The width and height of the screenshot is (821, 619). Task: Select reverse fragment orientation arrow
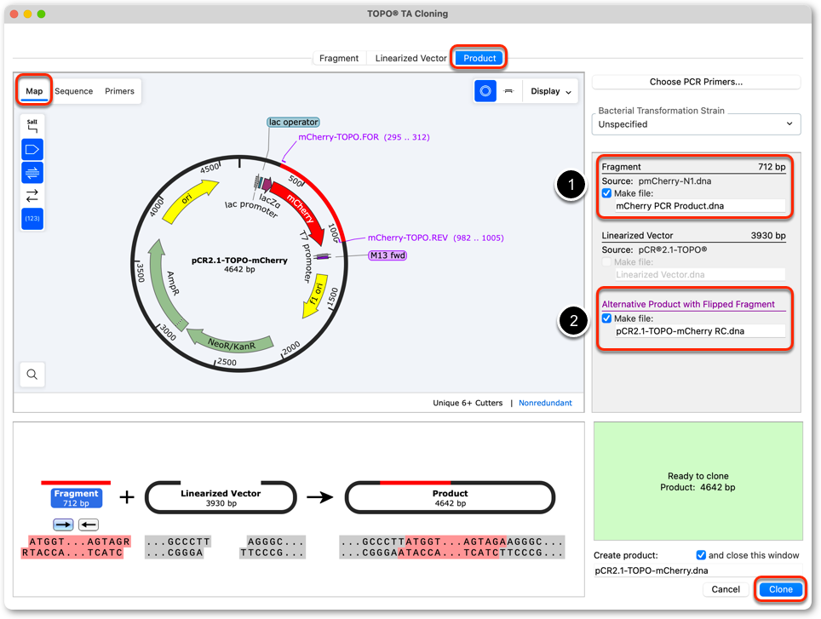(x=89, y=524)
